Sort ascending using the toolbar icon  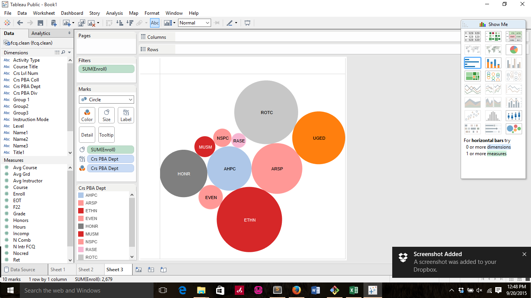click(119, 23)
